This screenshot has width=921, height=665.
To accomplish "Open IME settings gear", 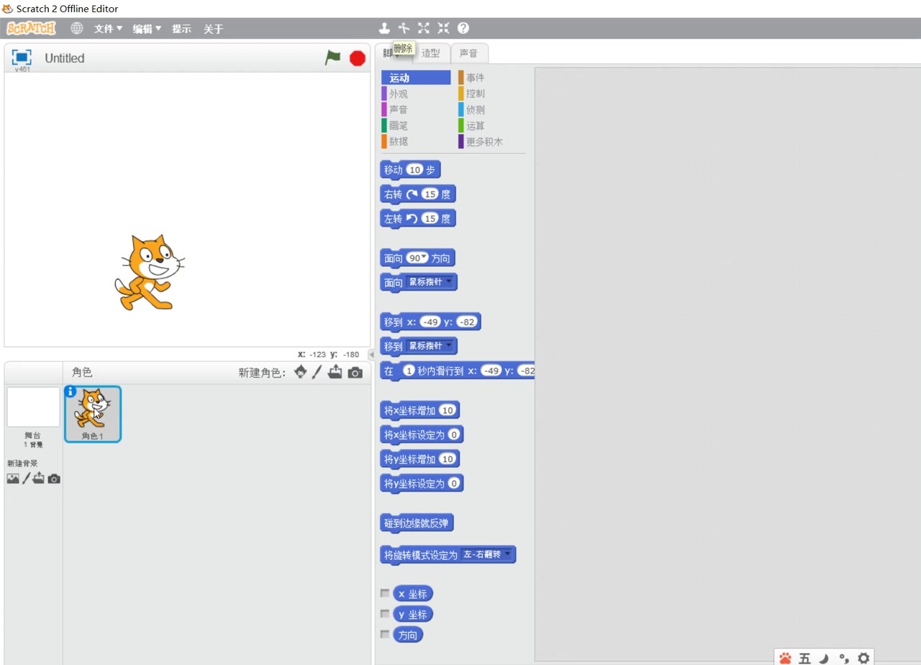I will point(863,658).
